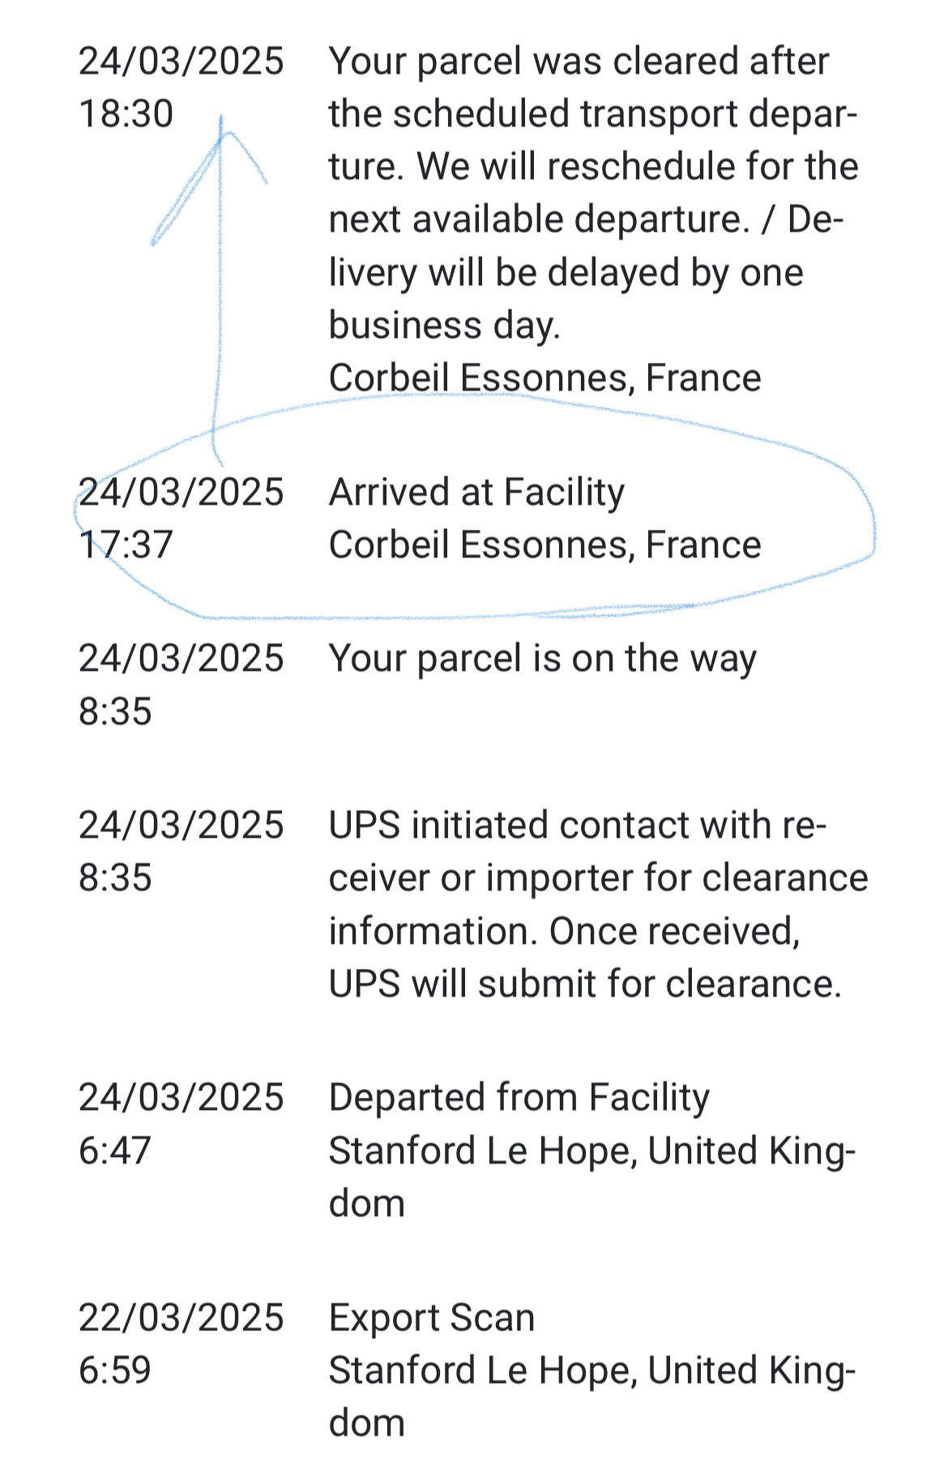Select 'Your parcel was cleared after' message
The width and height of the screenshot is (948, 1464).
click(579, 62)
